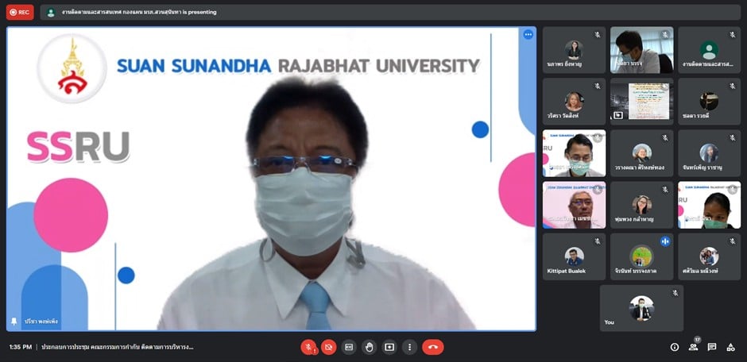Click the meeting title next to the clock
The image size is (747, 362).
118,347
